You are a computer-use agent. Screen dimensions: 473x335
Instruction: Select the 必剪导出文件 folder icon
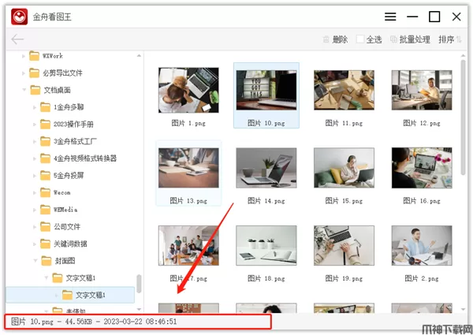click(x=34, y=73)
